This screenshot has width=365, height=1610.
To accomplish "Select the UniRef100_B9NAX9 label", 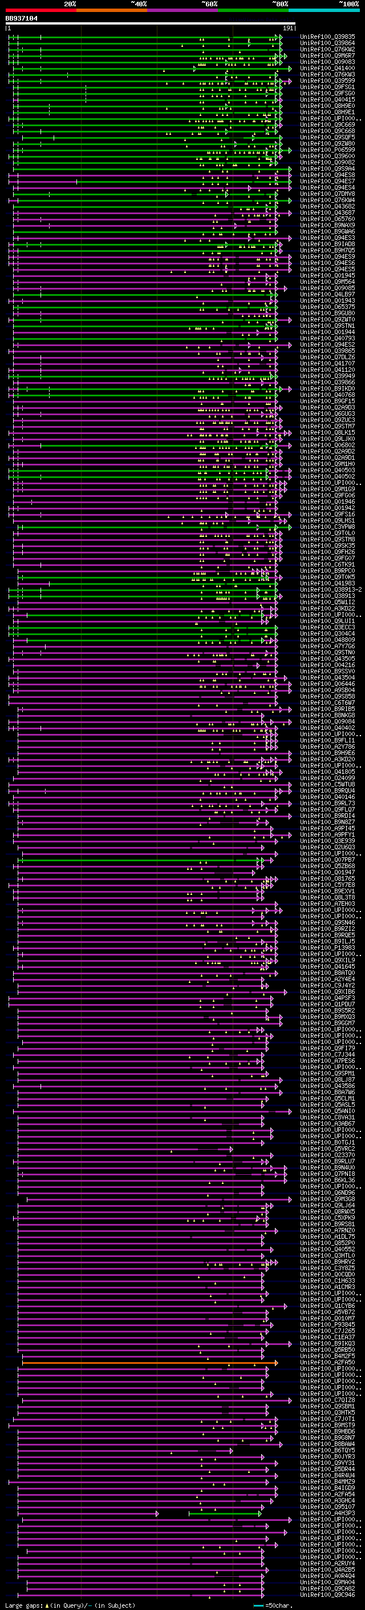I will tap(327, 226).
